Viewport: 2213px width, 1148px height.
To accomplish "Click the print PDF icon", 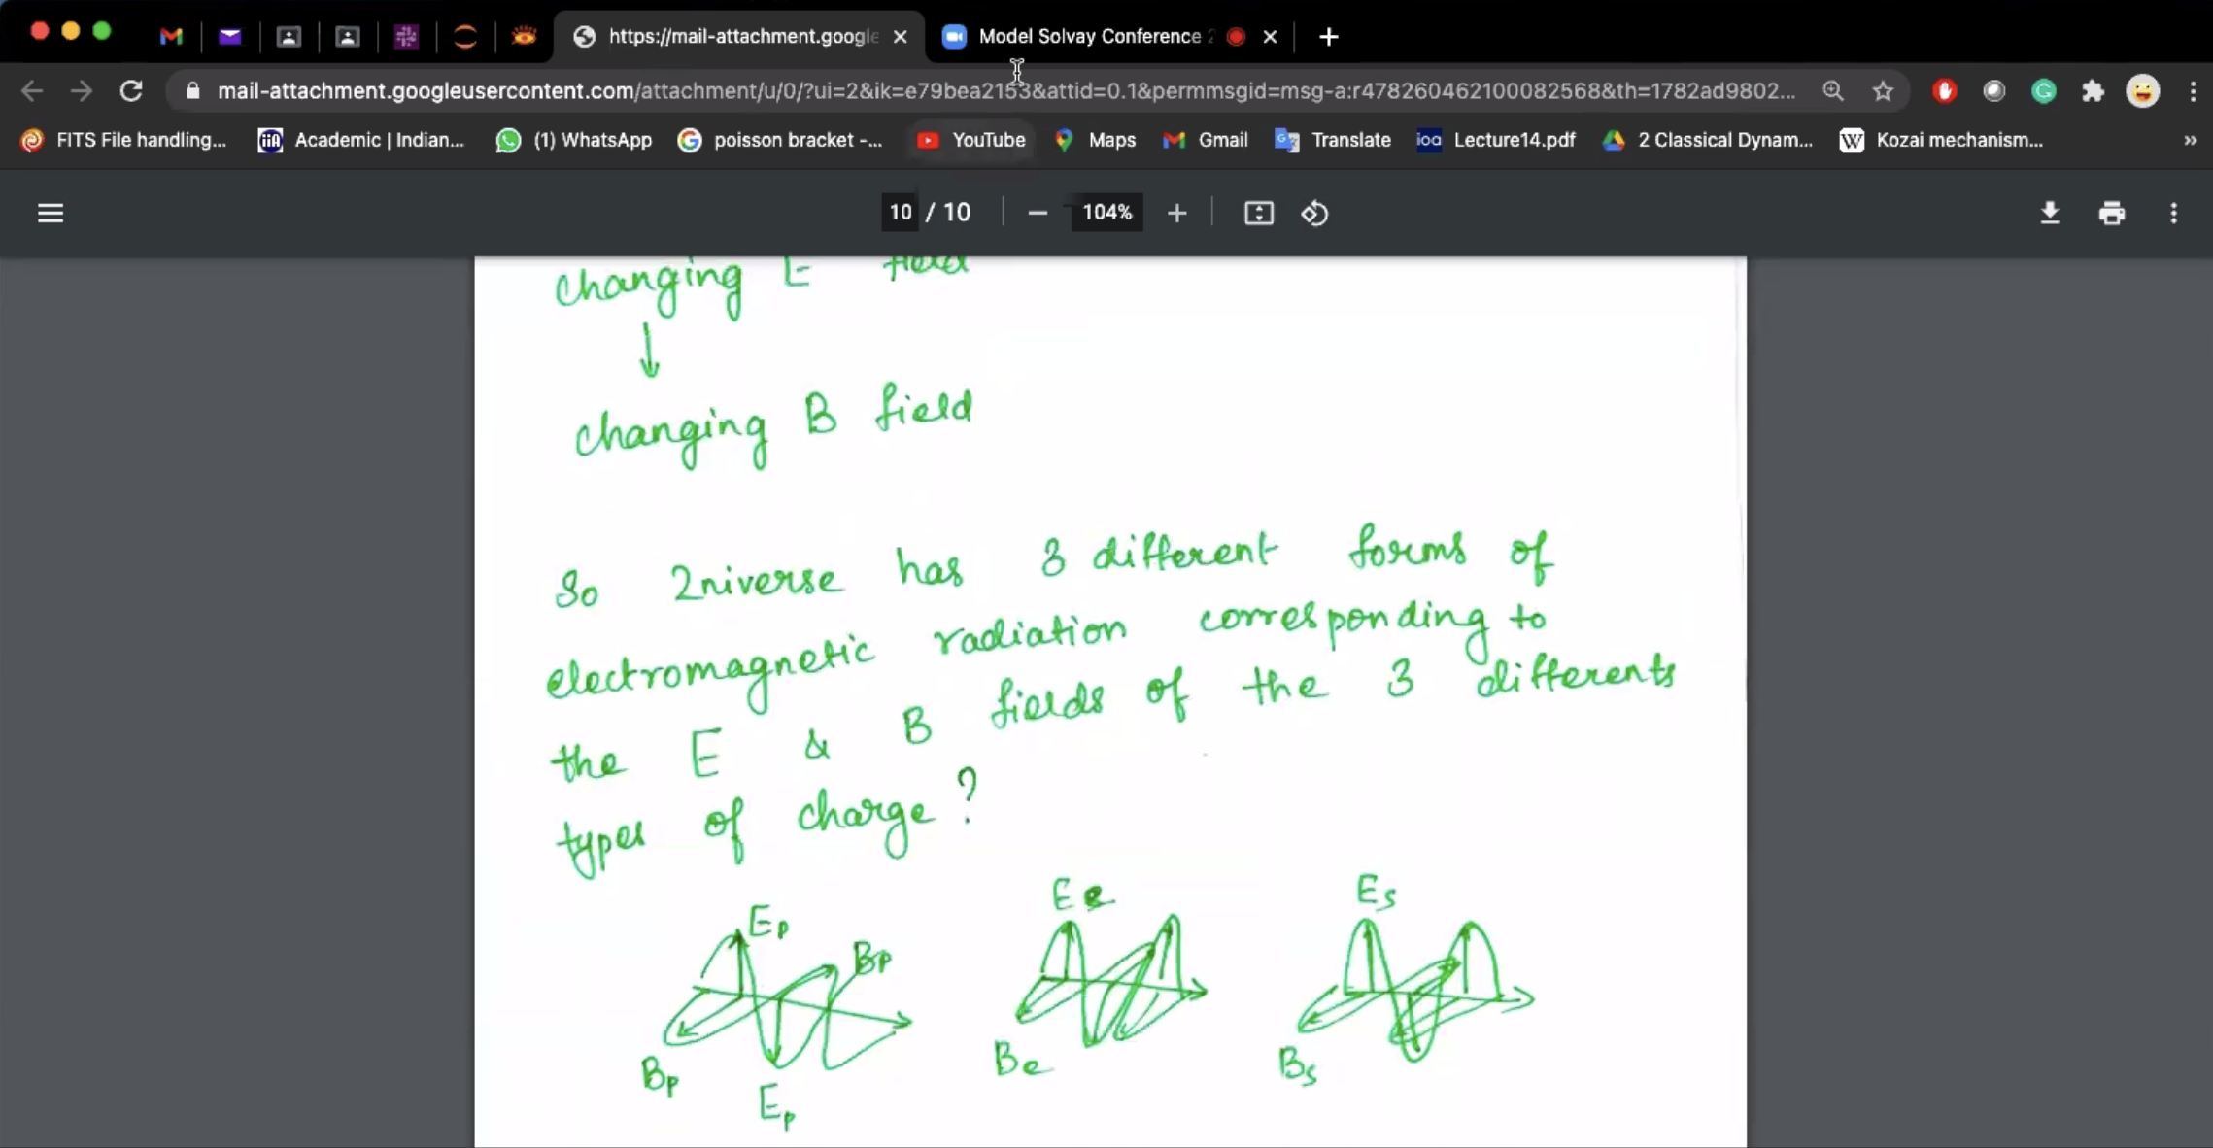I will pyautogui.click(x=2111, y=213).
